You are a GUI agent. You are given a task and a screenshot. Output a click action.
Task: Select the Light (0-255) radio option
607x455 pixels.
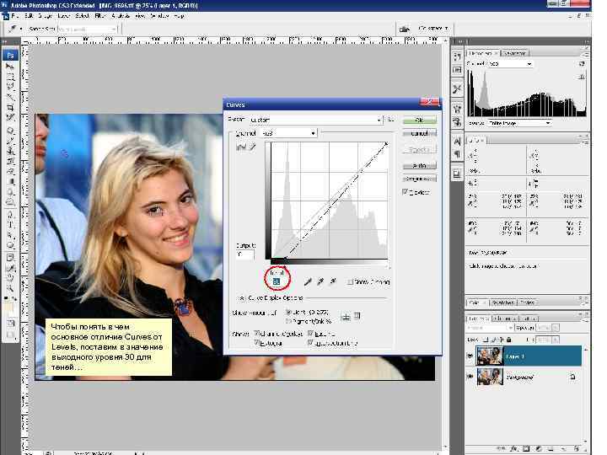point(288,312)
